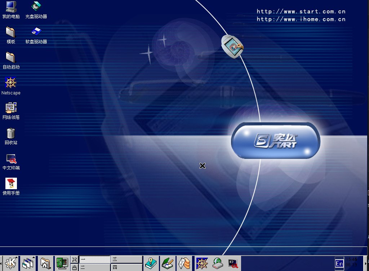Click the En input method indicator

pyautogui.click(x=339, y=263)
